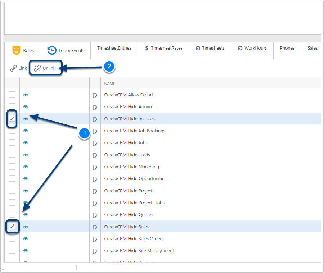This screenshot has width=324, height=273.
Task: Click the eye icon beside CreataCRM Hide Jobs
Action: click(26, 143)
